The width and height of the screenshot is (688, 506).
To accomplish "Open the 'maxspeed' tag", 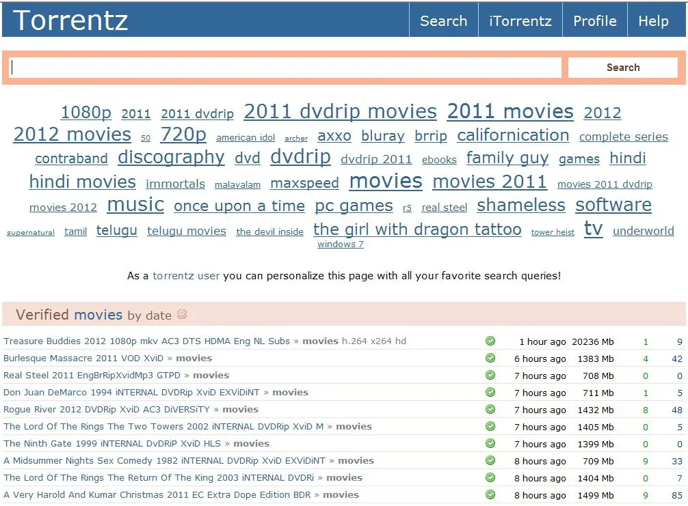I will (x=305, y=183).
